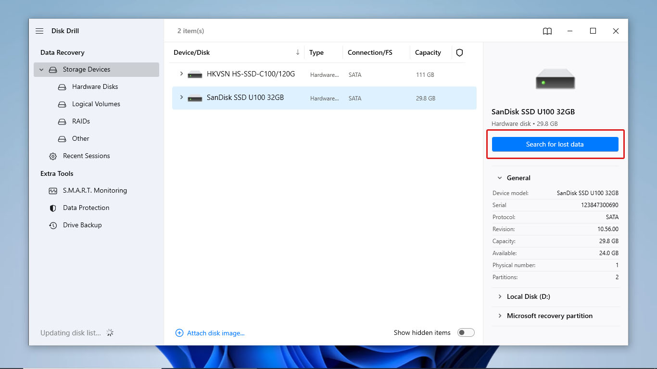Open the help book icon

[x=547, y=31]
